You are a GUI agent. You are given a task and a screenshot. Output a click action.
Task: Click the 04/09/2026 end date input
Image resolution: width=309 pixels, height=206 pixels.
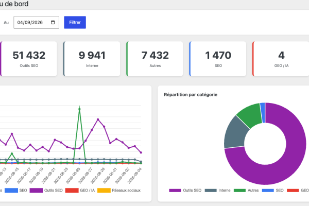click(36, 23)
